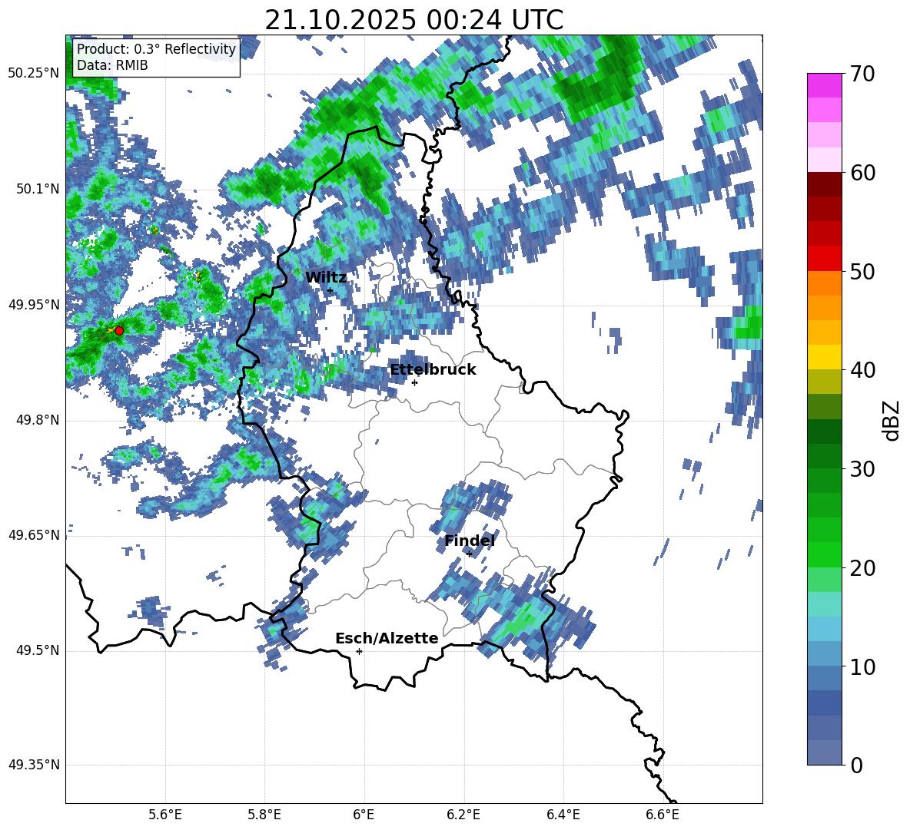Image resolution: width=910 pixels, height=830 pixels.
Task: Click the Ettelbruck station cross marker
Action: pos(414,382)
